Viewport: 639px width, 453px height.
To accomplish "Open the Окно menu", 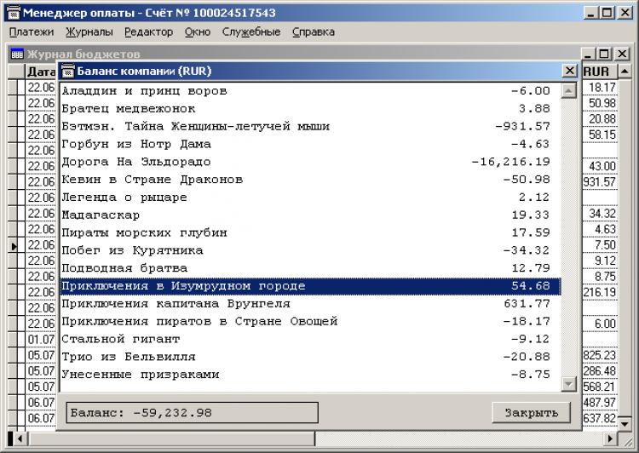I will (x=198, y=32).
